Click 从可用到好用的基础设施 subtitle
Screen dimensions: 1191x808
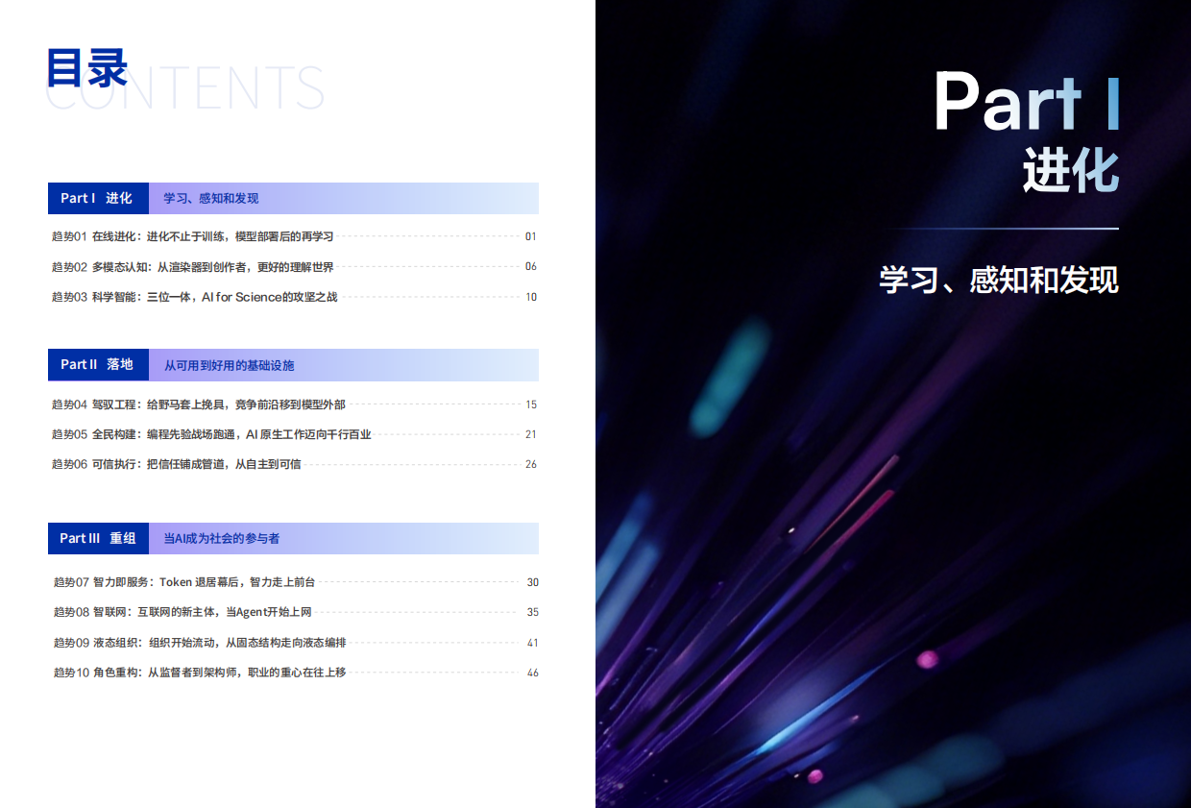(229, 365)
